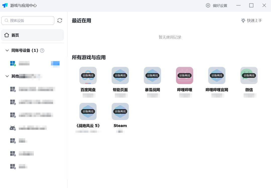Focus the 搜索设备 search field
This screenshot has width=271, height=188.
point(28,21)
